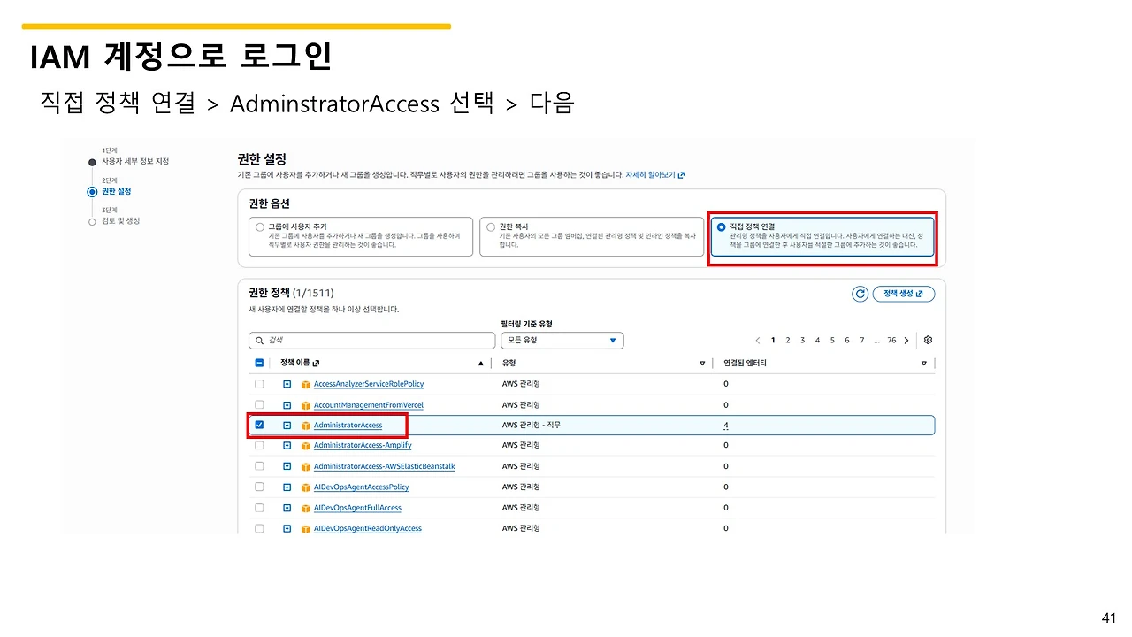
Task: Open the AccessAnalyzerServiceRolePolicy link
Action: pyautogui.click(x=369, y=384)
